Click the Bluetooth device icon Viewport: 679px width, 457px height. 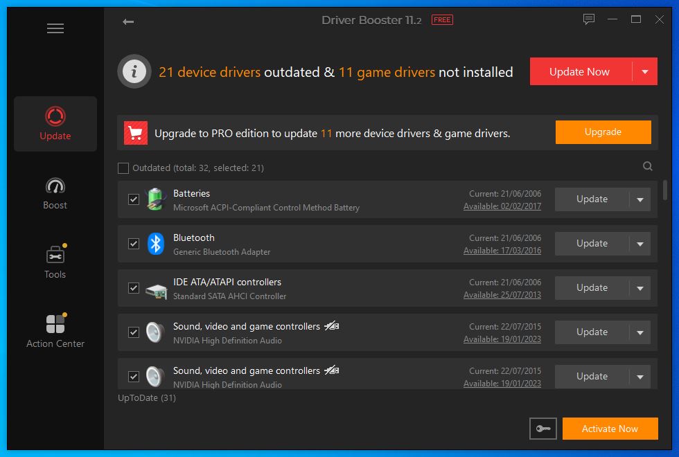coord(155,244)
